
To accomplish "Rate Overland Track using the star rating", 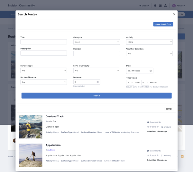I will pyautogui.click(x=153, y=127).
